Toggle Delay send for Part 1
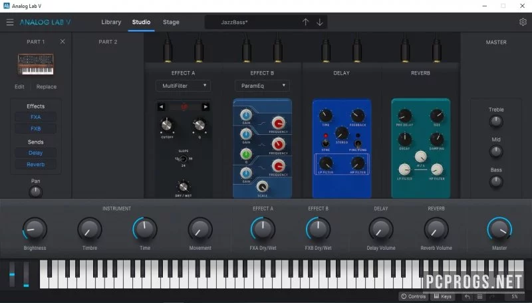532x303 pixels. click(36, 153)
